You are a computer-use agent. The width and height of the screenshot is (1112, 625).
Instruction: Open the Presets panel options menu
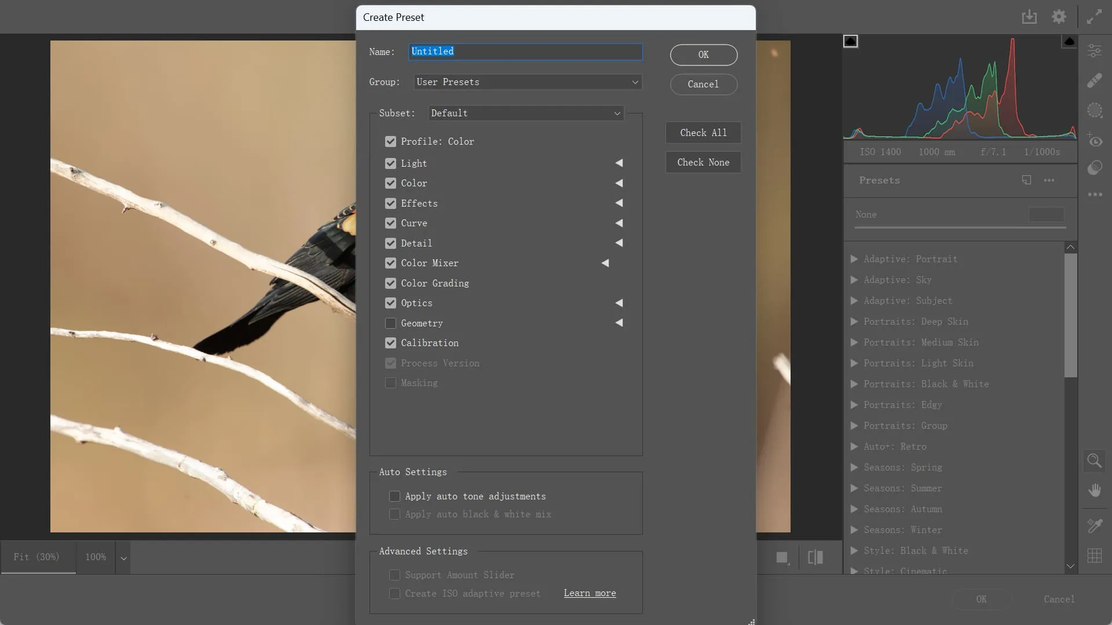click(1049, 180)
